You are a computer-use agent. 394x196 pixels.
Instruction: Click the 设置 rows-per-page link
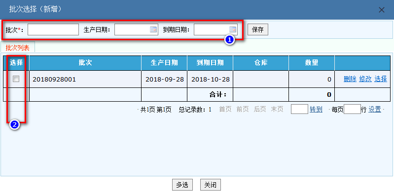tap(375, 110)
